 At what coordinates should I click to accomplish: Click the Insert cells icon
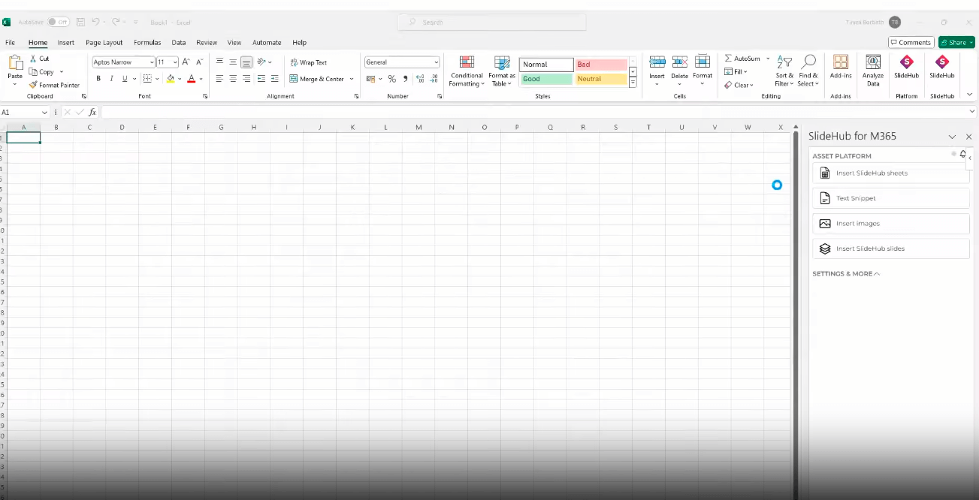(657, 62)
